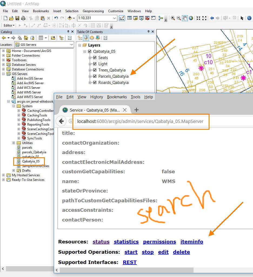The height and width of the screenshot is (277, 253).
Task: Launch ModelBuilder window icon
Action: [x=161, y=18]
